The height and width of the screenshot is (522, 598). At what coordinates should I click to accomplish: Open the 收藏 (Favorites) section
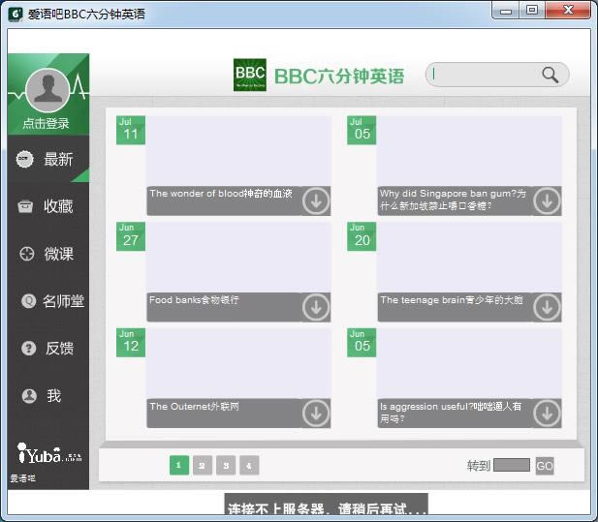coord(47,206)
